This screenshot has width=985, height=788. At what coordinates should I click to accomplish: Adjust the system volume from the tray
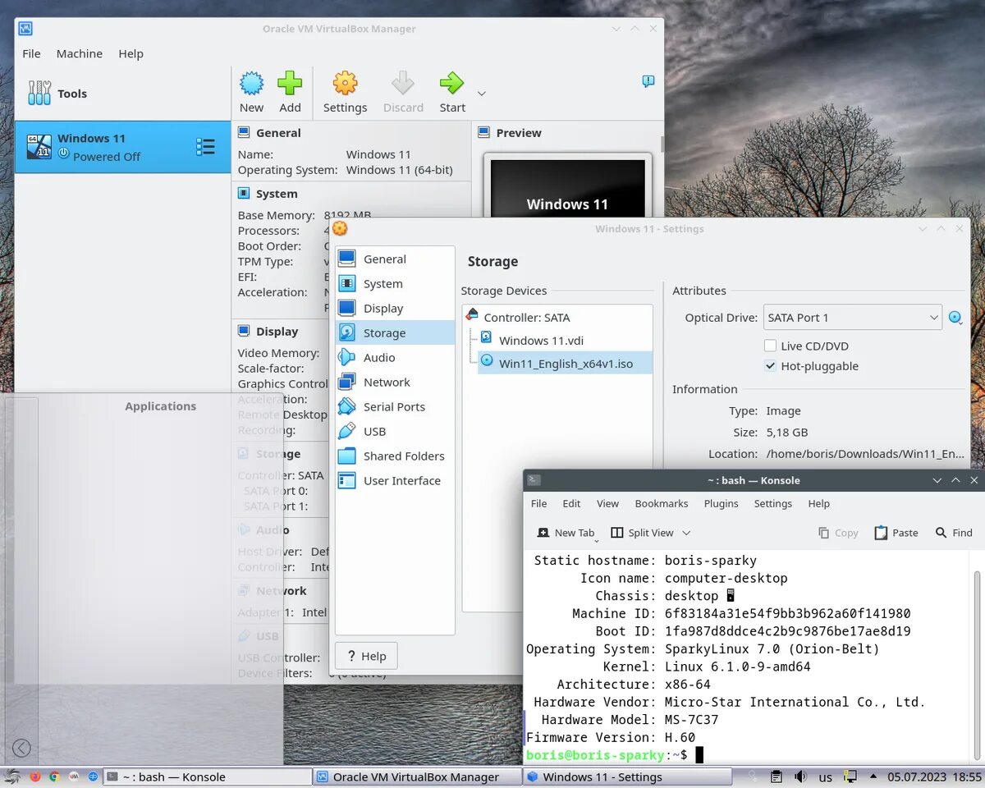click(x=799, y=776)
